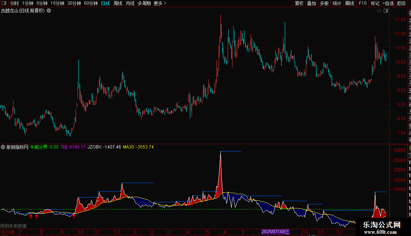
Task: Click the T线: 8766.17 value
Action: tap(73, 147)
